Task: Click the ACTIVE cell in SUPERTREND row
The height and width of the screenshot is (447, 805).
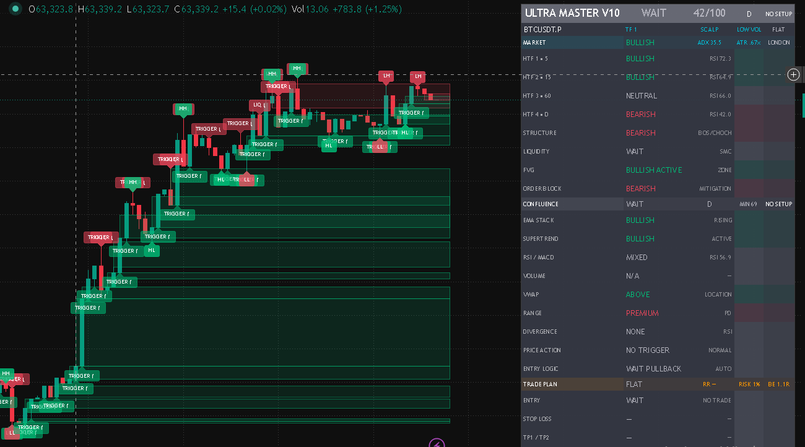Action: click(x=722, y=239)
